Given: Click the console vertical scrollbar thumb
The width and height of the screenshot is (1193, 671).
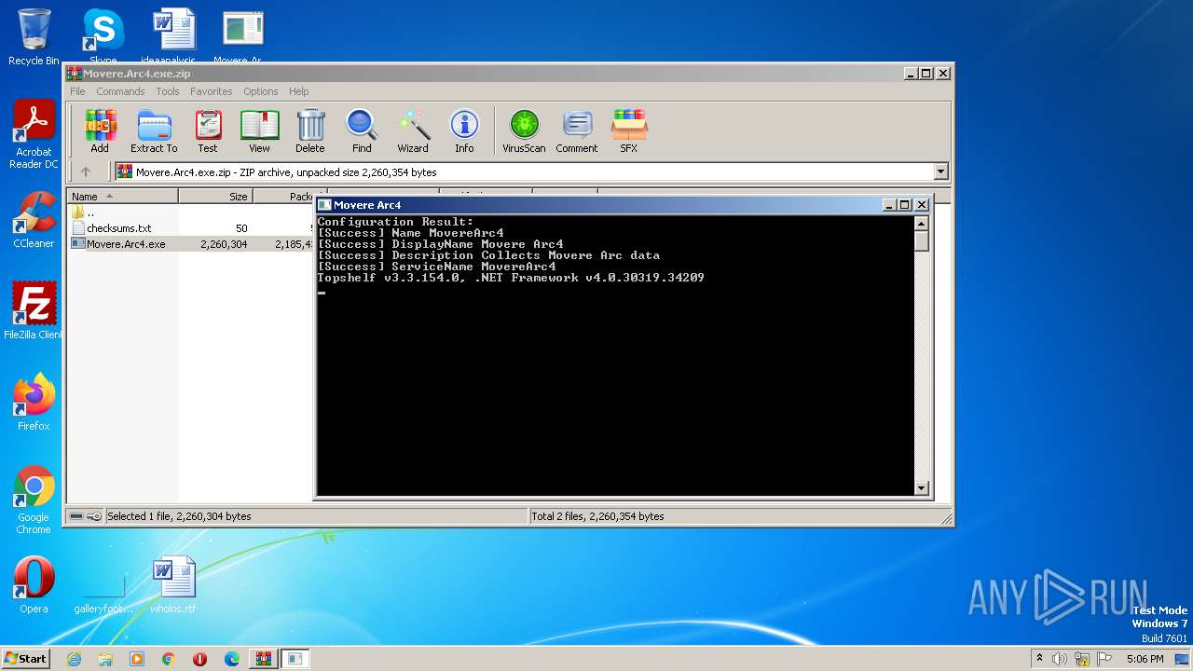Looking at the screenshot, I should pos(921,240).
